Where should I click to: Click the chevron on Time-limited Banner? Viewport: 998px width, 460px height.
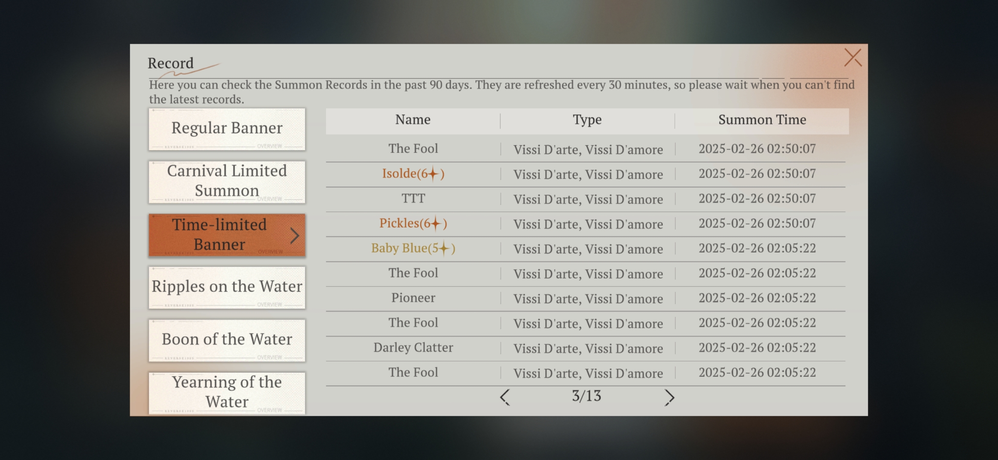294,236
